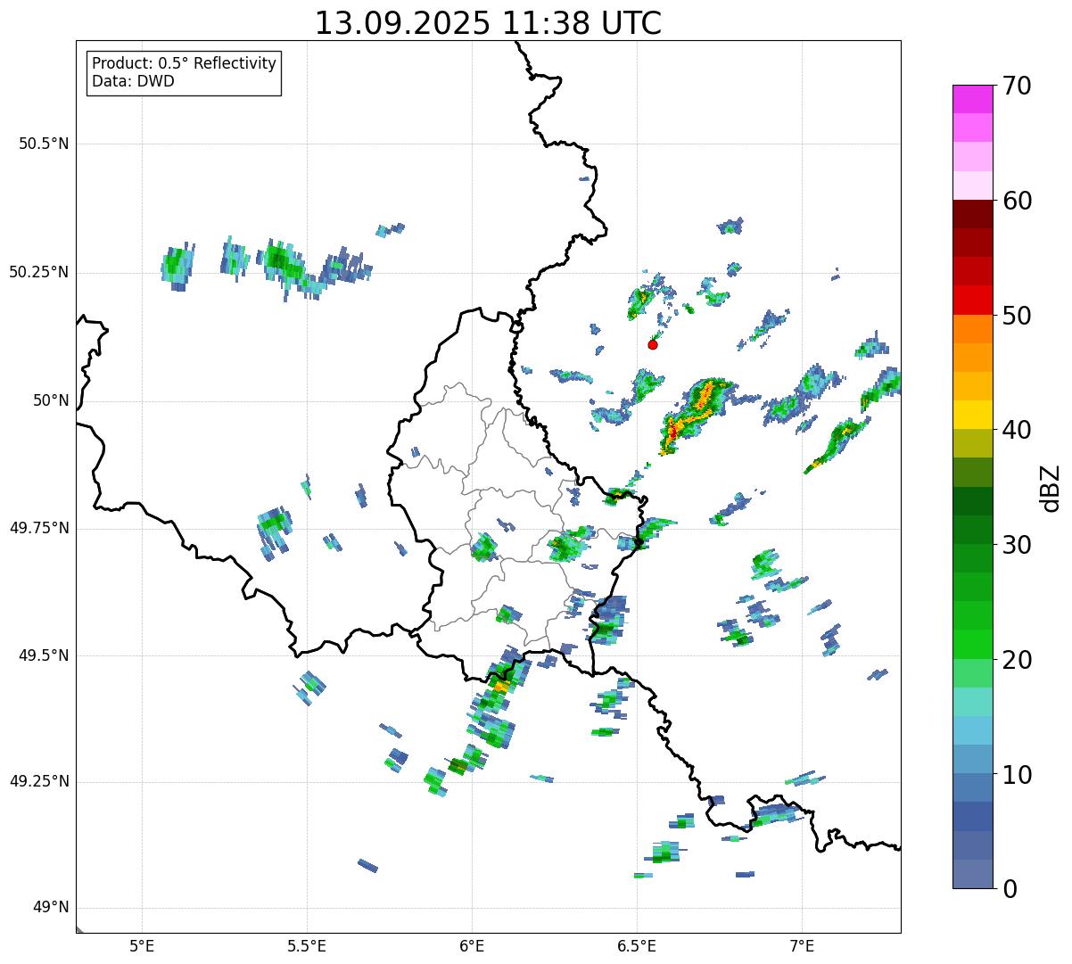Click the Product 0.5° Reflectivity info box

184,73
